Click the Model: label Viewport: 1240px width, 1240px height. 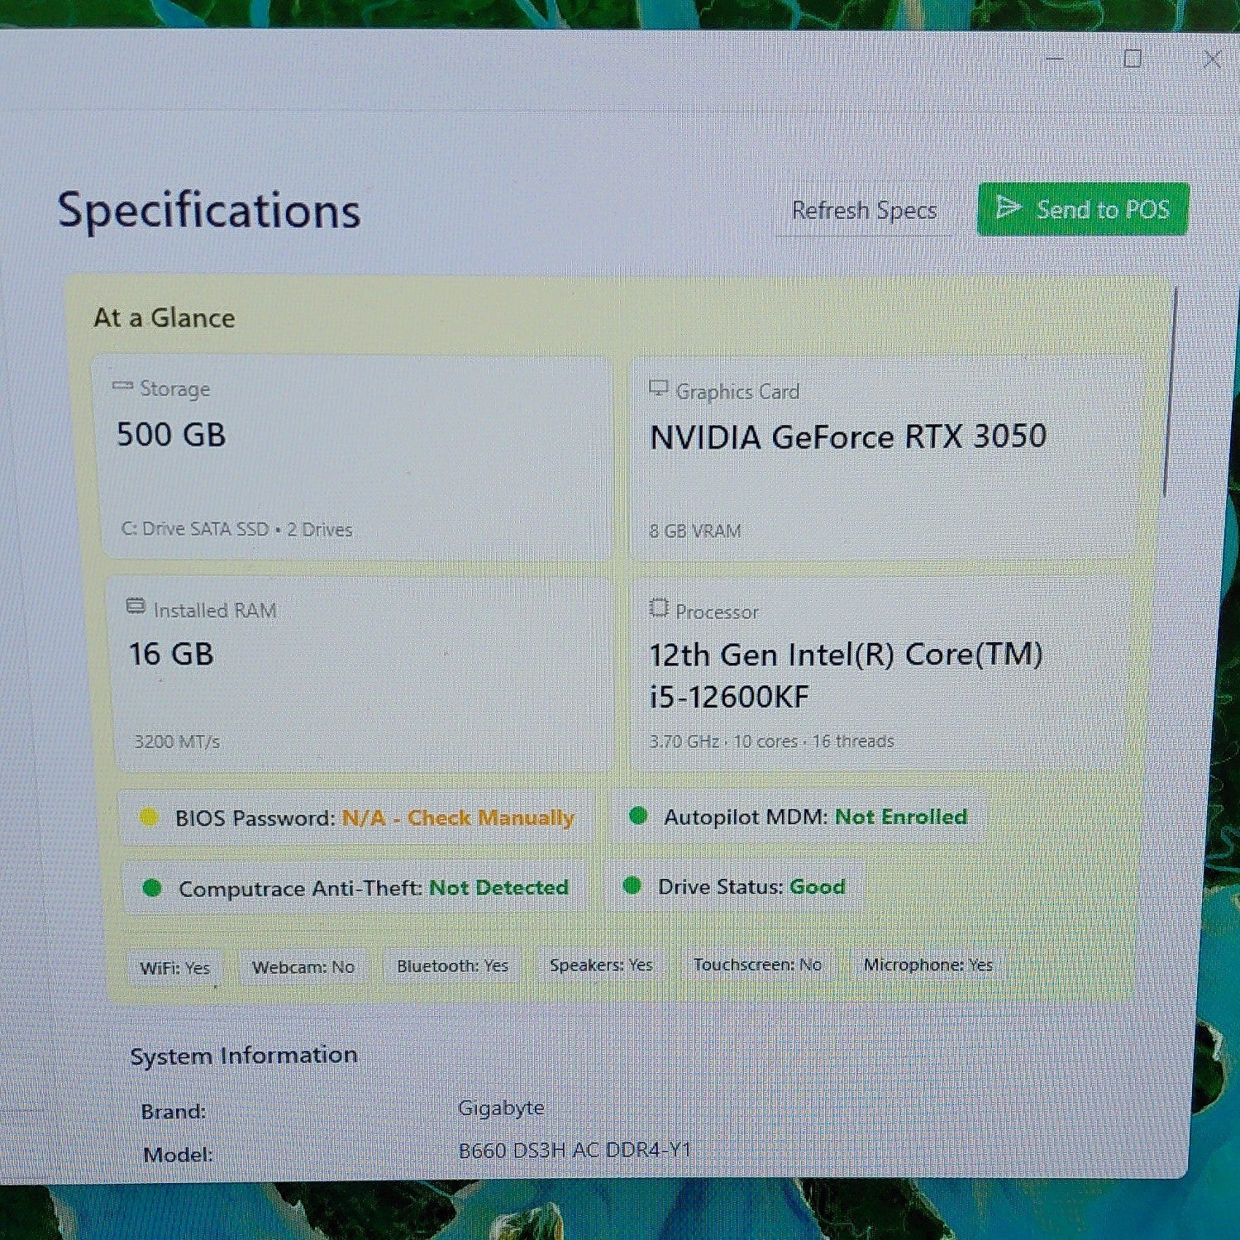click(178, 1154)
